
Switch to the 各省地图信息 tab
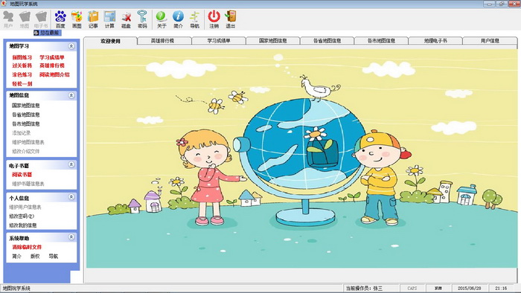point(327,41)
